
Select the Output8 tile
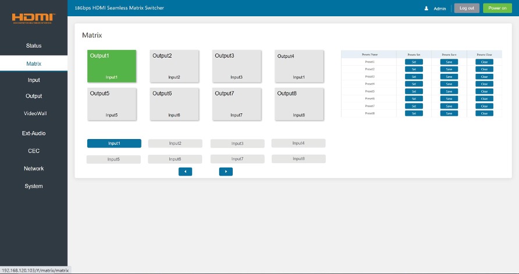click(299, 104)
